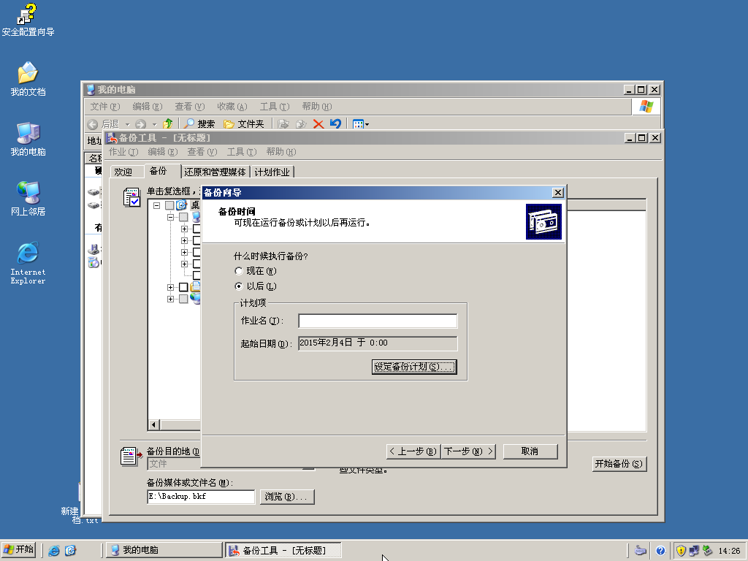Click the Copy To icon in My Computer toolbar
This screenshot has width=748, height=561.
coord(301,124)
